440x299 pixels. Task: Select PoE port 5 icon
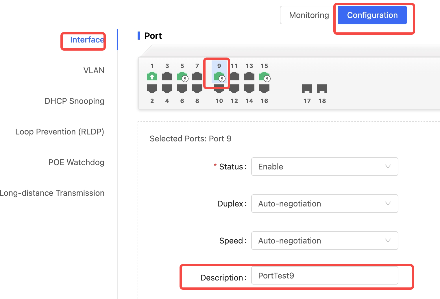182,76
